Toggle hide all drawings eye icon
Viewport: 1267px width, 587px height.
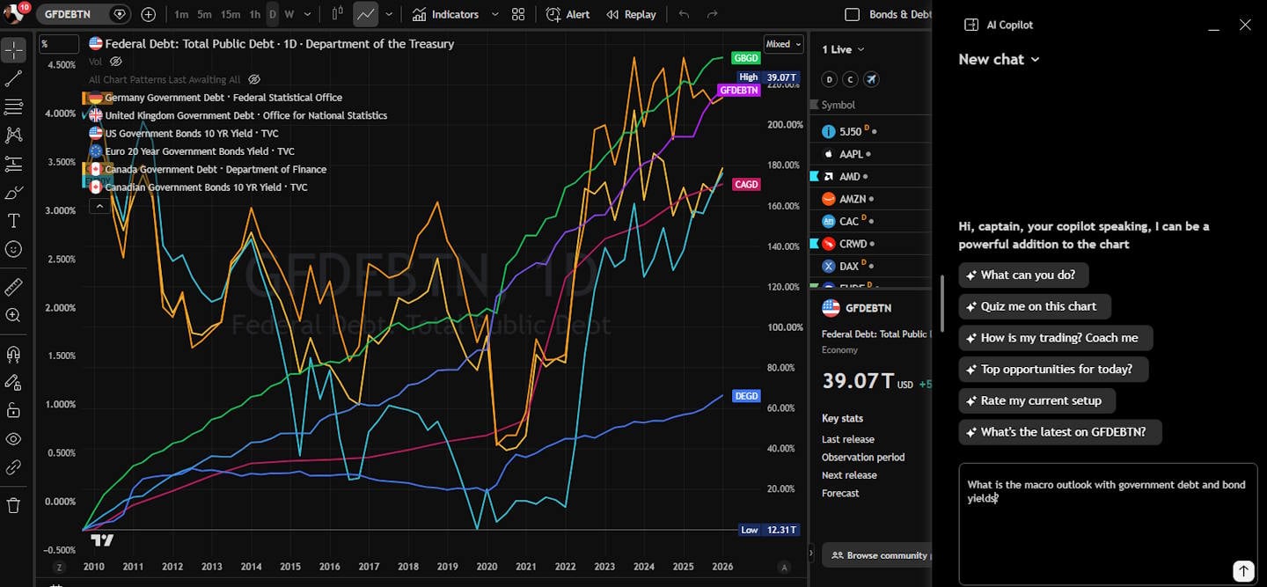[x=13, y=438]
